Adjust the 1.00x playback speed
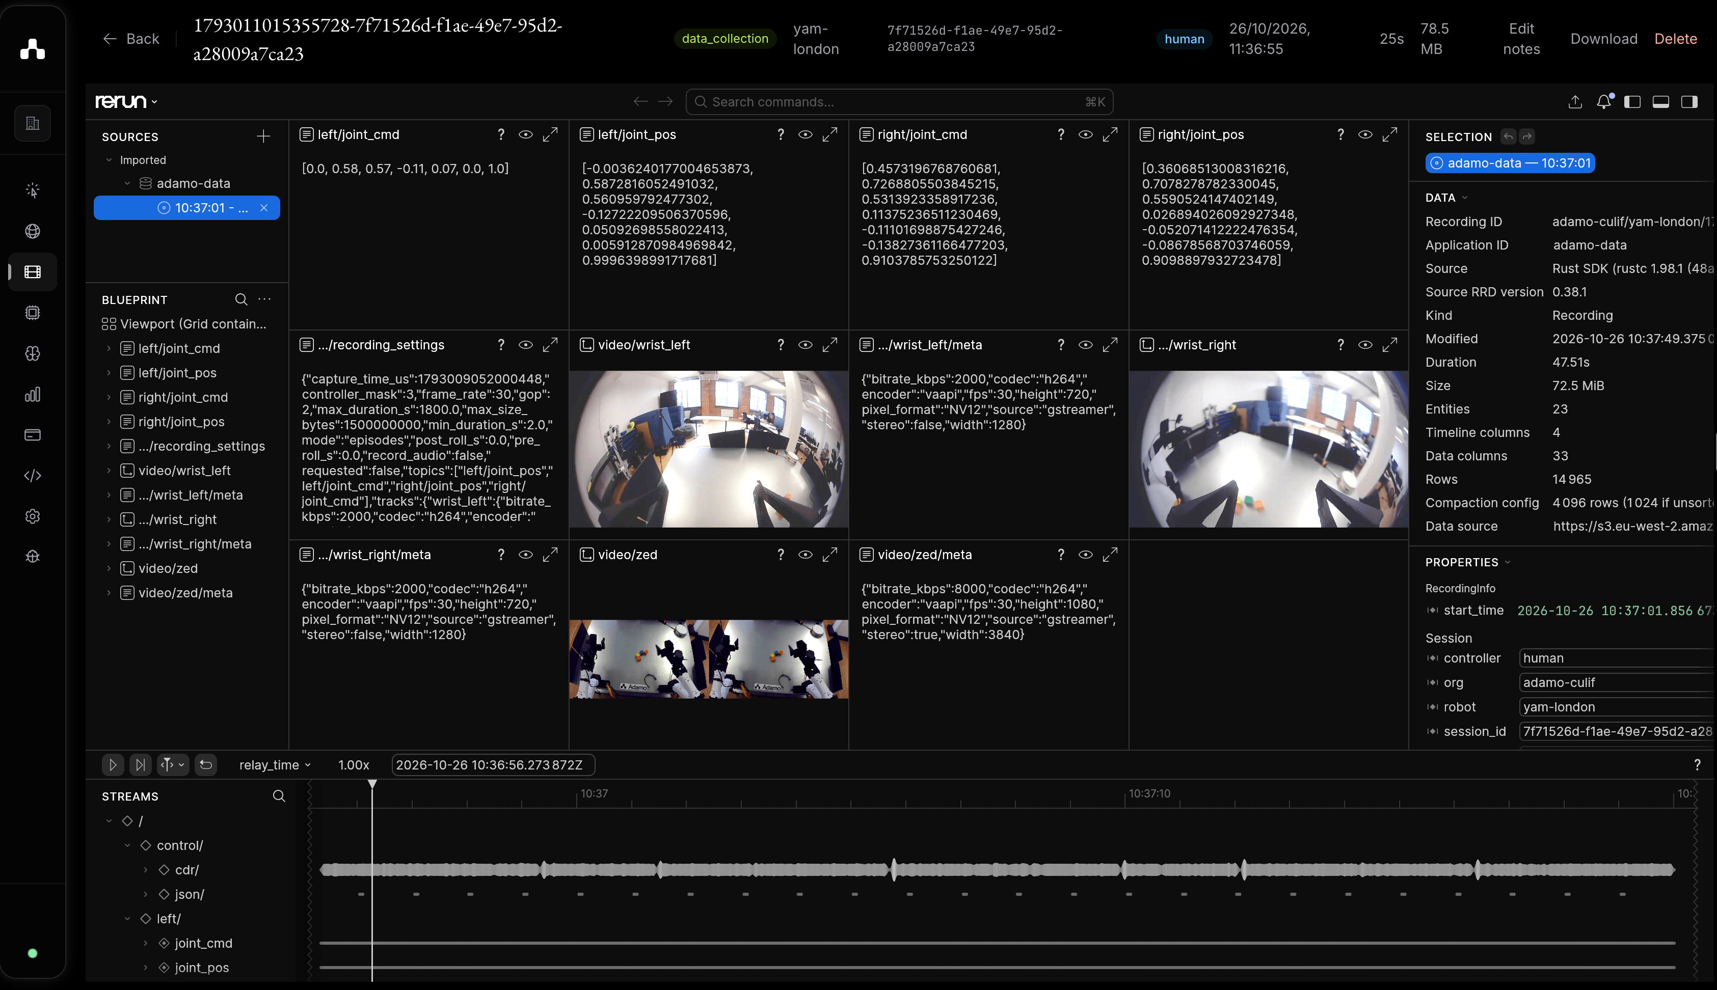This screenshot has height=990, width=1717. pos(354,765)
